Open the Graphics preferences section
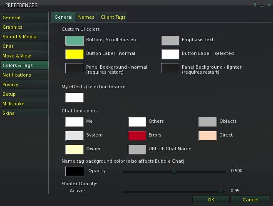The width and height of the screenshot is (273, 206). [x=12, y=27]
